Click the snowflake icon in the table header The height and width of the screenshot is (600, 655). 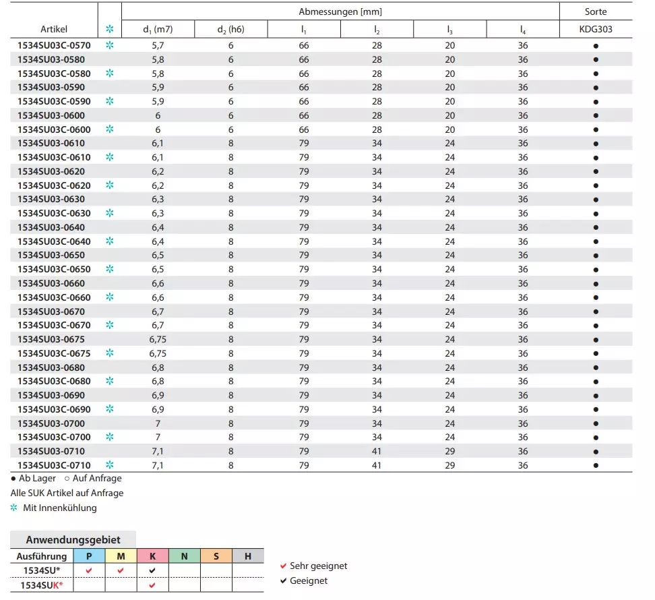pos(110,30)
